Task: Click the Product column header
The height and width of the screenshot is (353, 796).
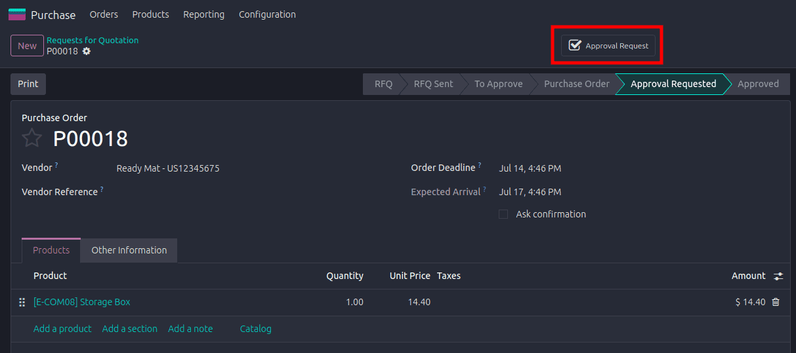Action: click(51, 276)
